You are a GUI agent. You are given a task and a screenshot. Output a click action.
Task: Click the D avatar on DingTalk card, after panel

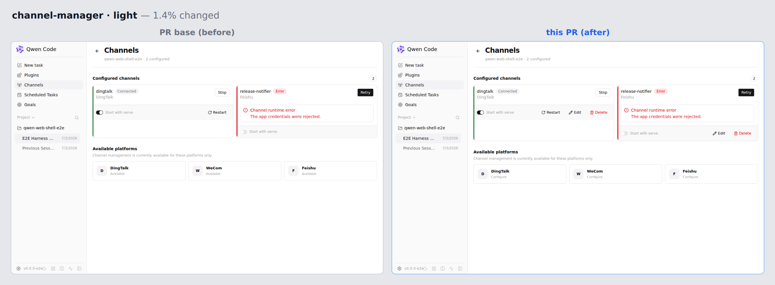point(483,174)
